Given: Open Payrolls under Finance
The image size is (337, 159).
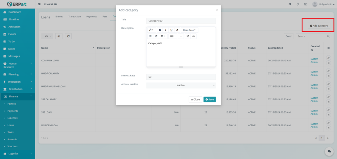Looking at the screenshot, I should click(12, 104).
